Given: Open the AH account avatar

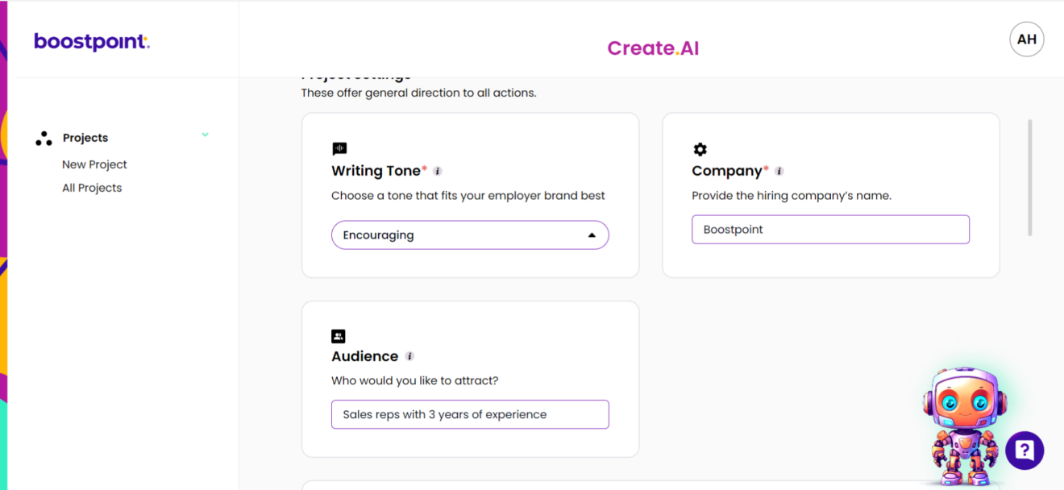Looking at the screenshot, I should point(1026,39).
